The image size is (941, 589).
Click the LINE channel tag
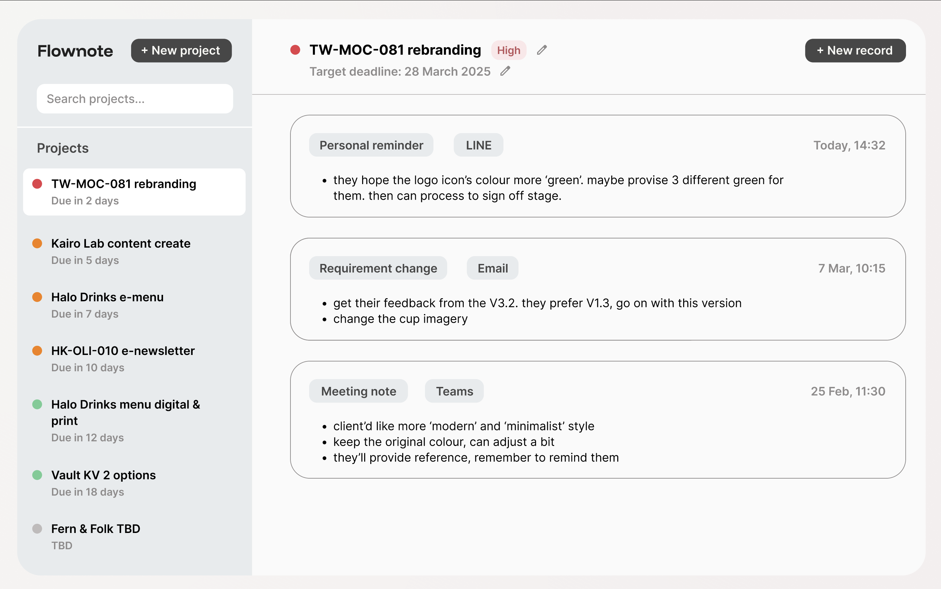click(478, 145)
